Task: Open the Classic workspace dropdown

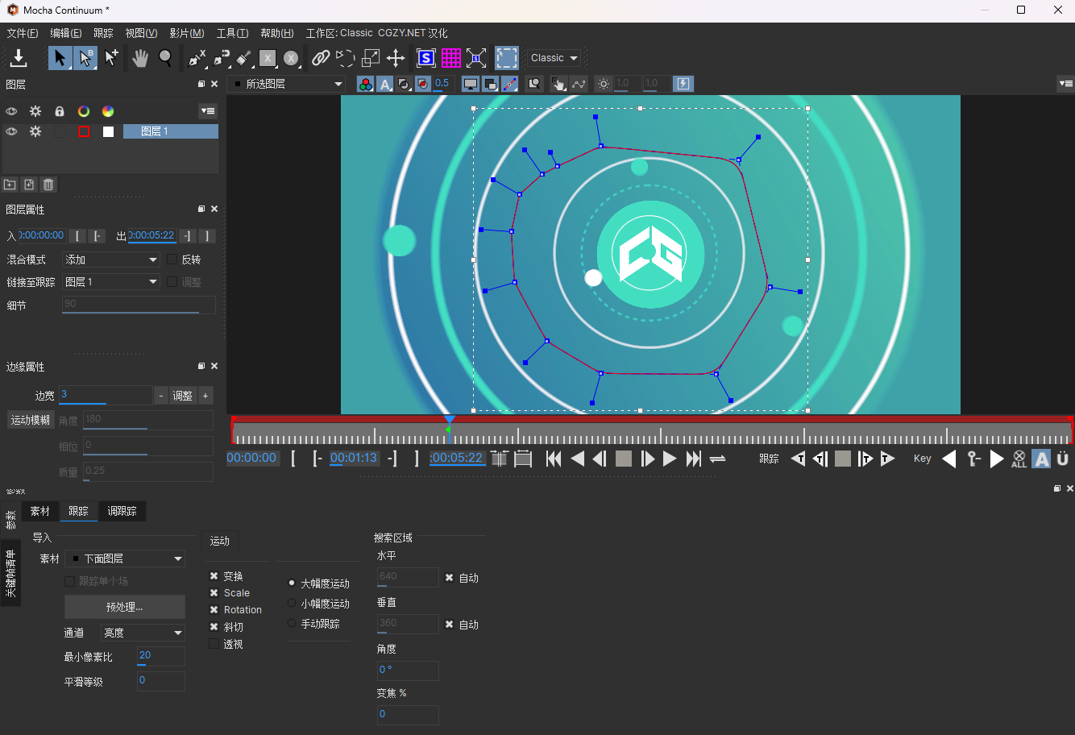Action: pos(554,58)
